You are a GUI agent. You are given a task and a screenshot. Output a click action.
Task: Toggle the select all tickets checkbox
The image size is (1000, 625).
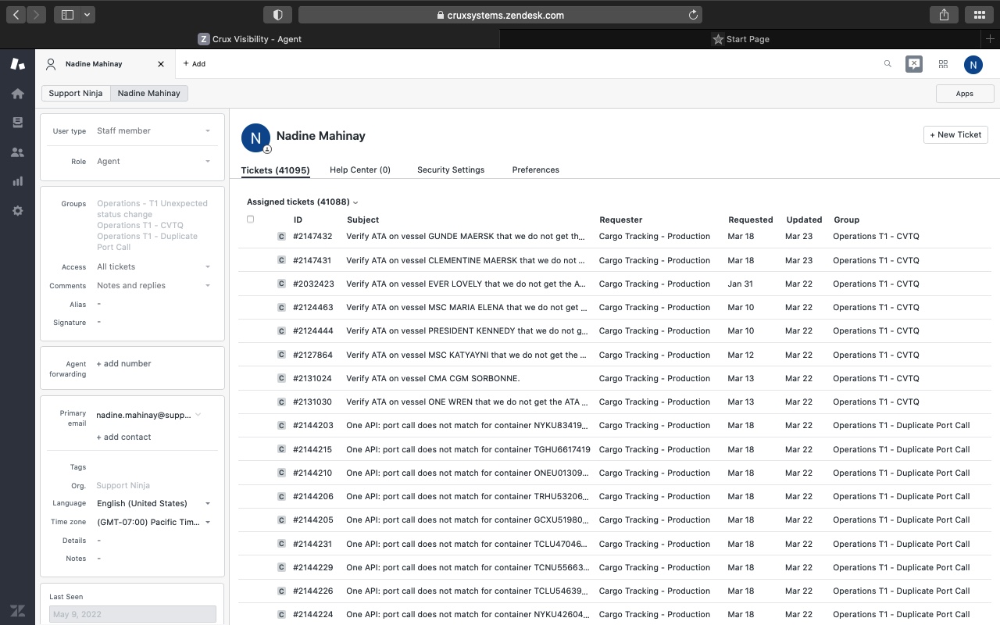point(250,220)
